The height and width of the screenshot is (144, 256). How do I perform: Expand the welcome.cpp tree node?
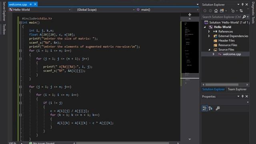(214, 54)
